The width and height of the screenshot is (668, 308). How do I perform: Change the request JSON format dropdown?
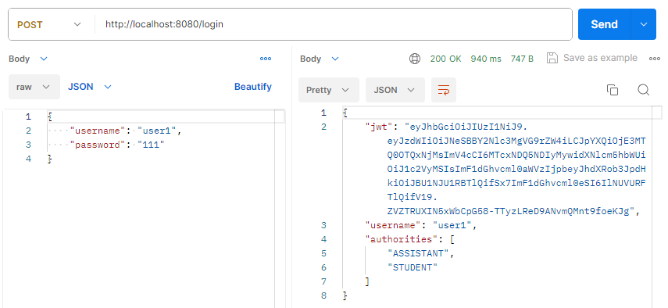(x=90, y=87)
